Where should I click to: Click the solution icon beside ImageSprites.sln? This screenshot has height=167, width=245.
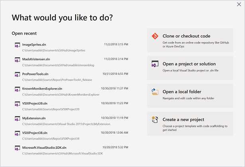tap(18, 45)
